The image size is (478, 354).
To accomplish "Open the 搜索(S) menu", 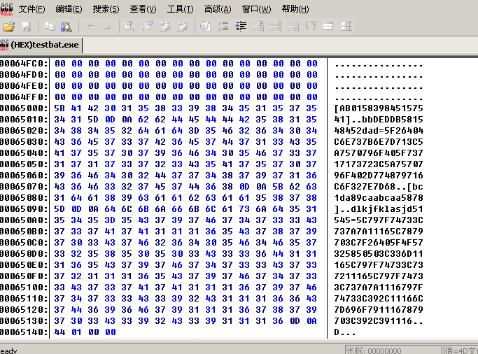I will [x=106, y=9].
